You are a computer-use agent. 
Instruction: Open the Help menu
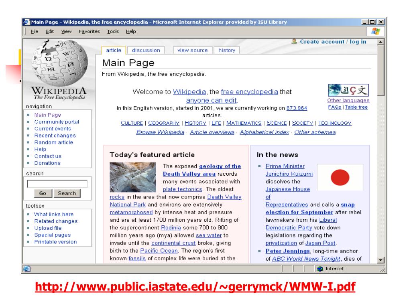[x=131, y=31]
